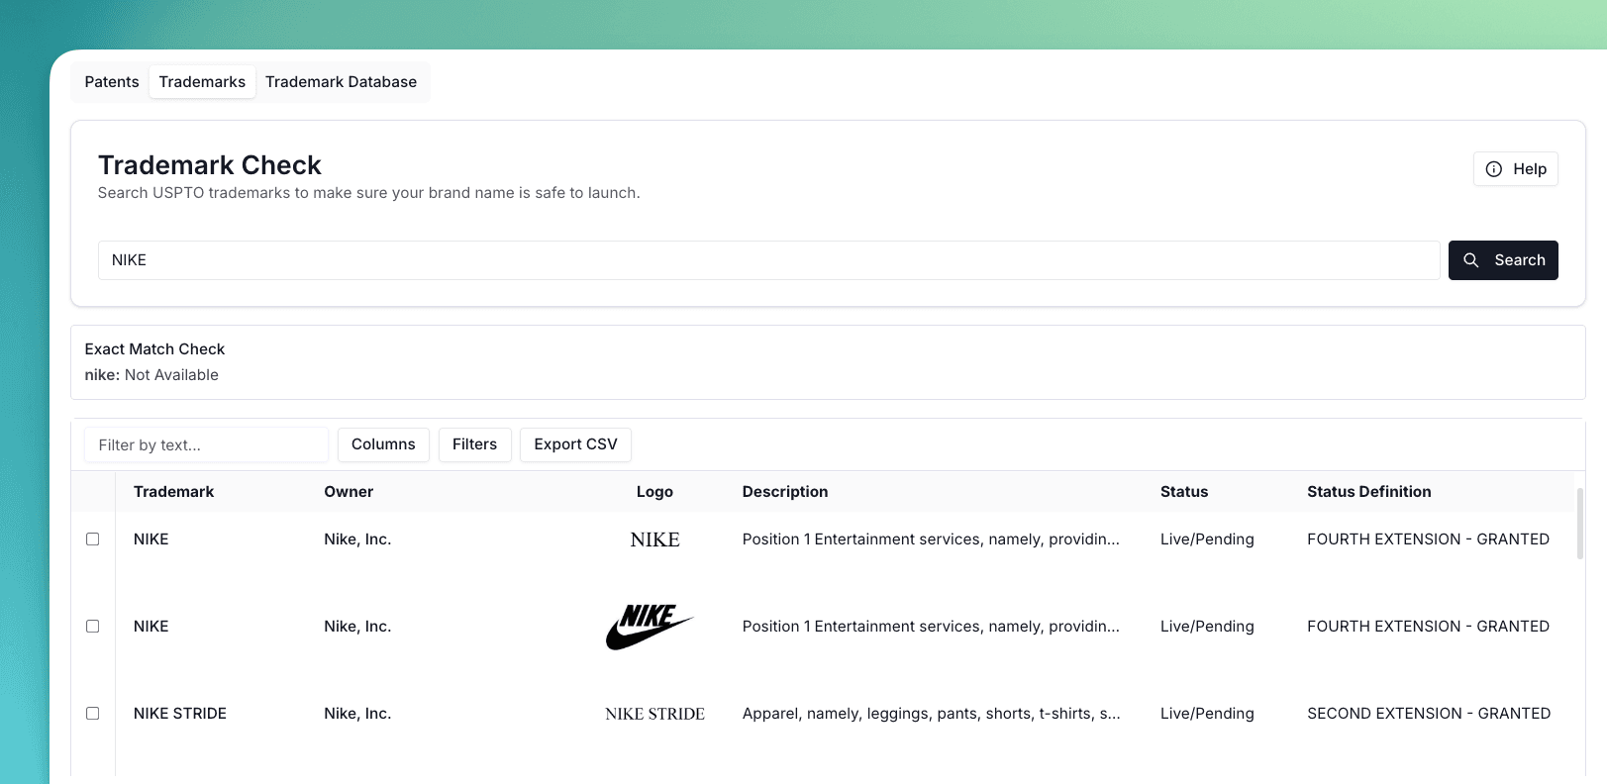Click the magnifying glass Search button
This screenshot has height=784, width=1607.
[x=1502, y=260]
